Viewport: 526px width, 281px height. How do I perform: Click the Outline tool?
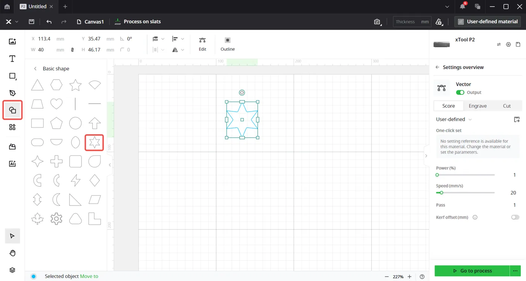click(x=228, y=44)
